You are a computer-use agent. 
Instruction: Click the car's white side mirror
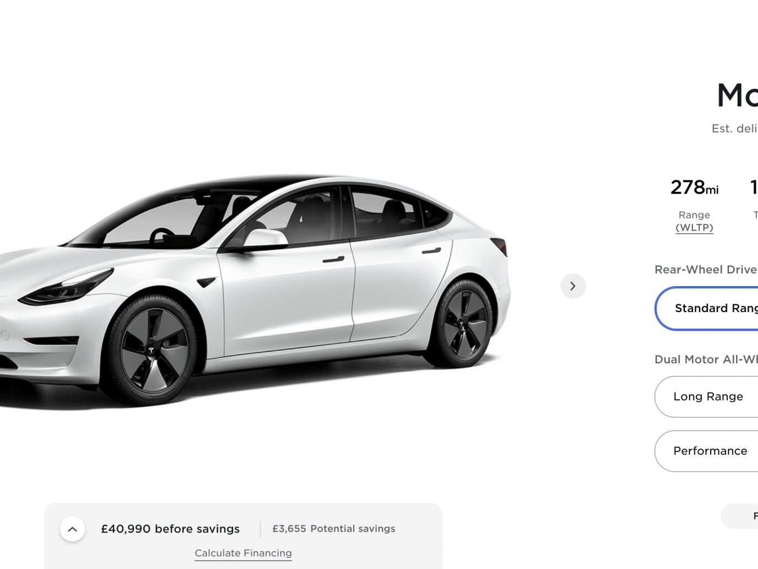pos(265,238)
